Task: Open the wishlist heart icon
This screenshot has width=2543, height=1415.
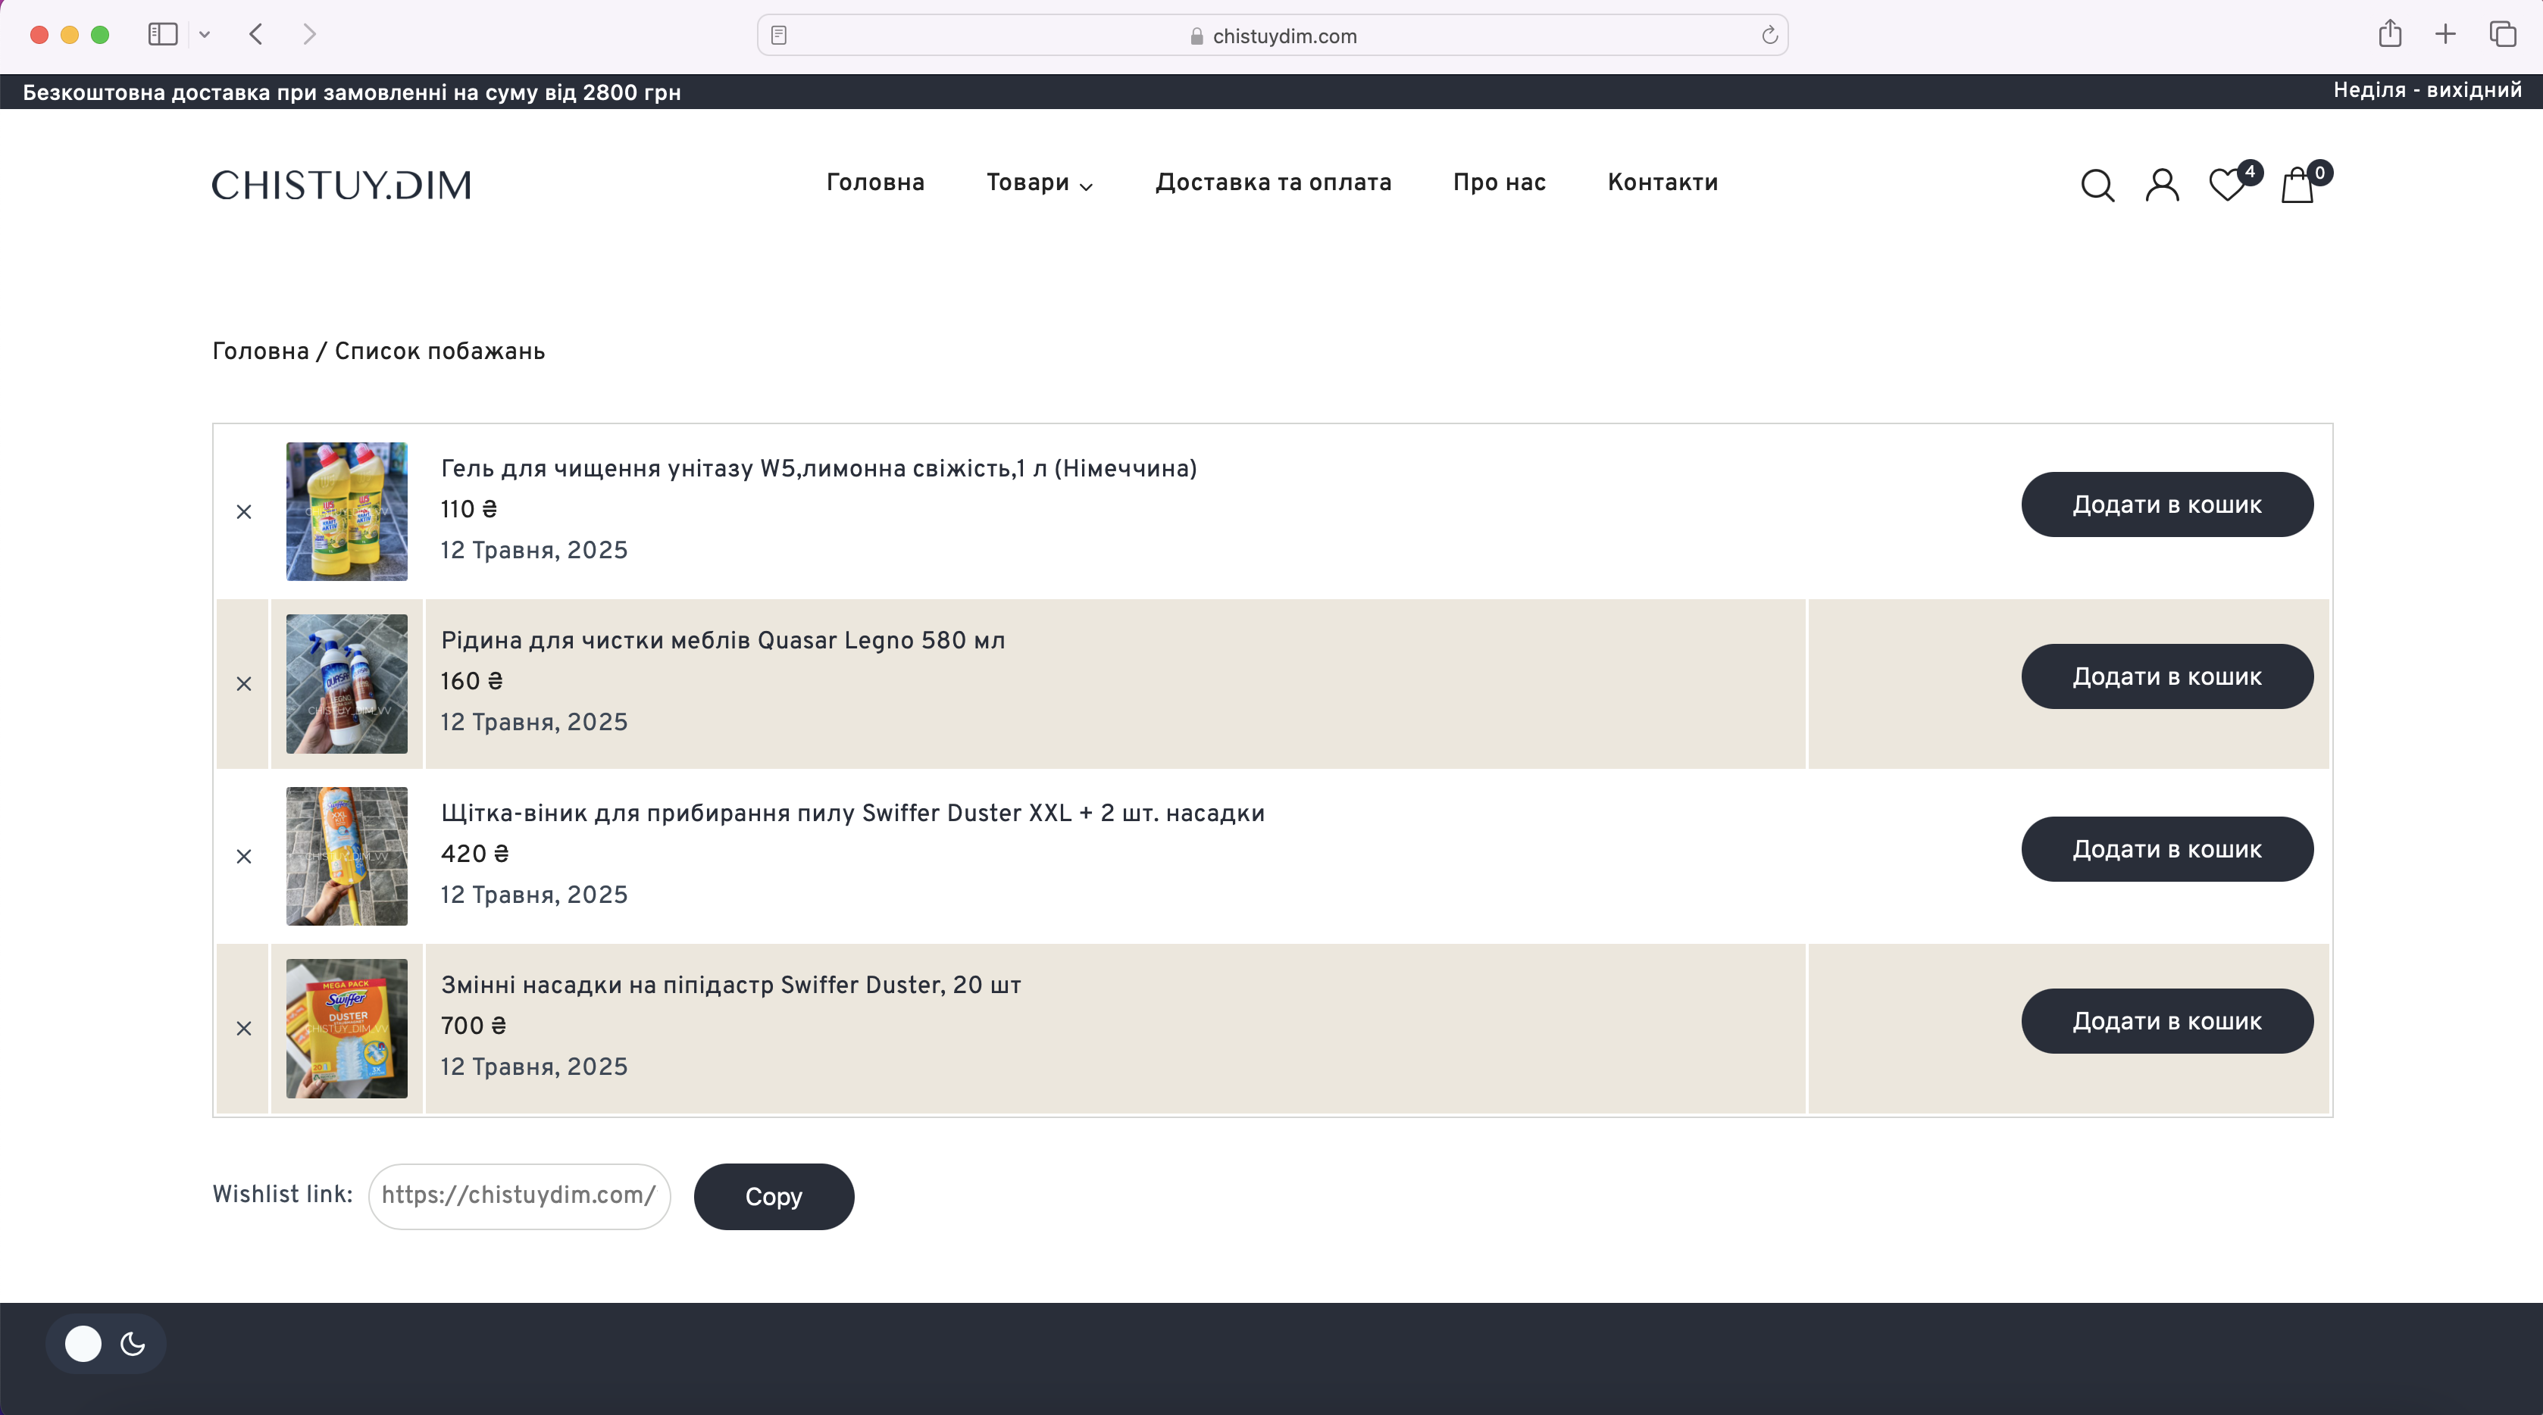Action: (2227, 185)
